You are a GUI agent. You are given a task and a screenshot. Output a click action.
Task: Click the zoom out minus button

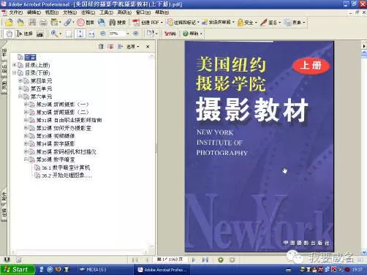tap(103, 34)
